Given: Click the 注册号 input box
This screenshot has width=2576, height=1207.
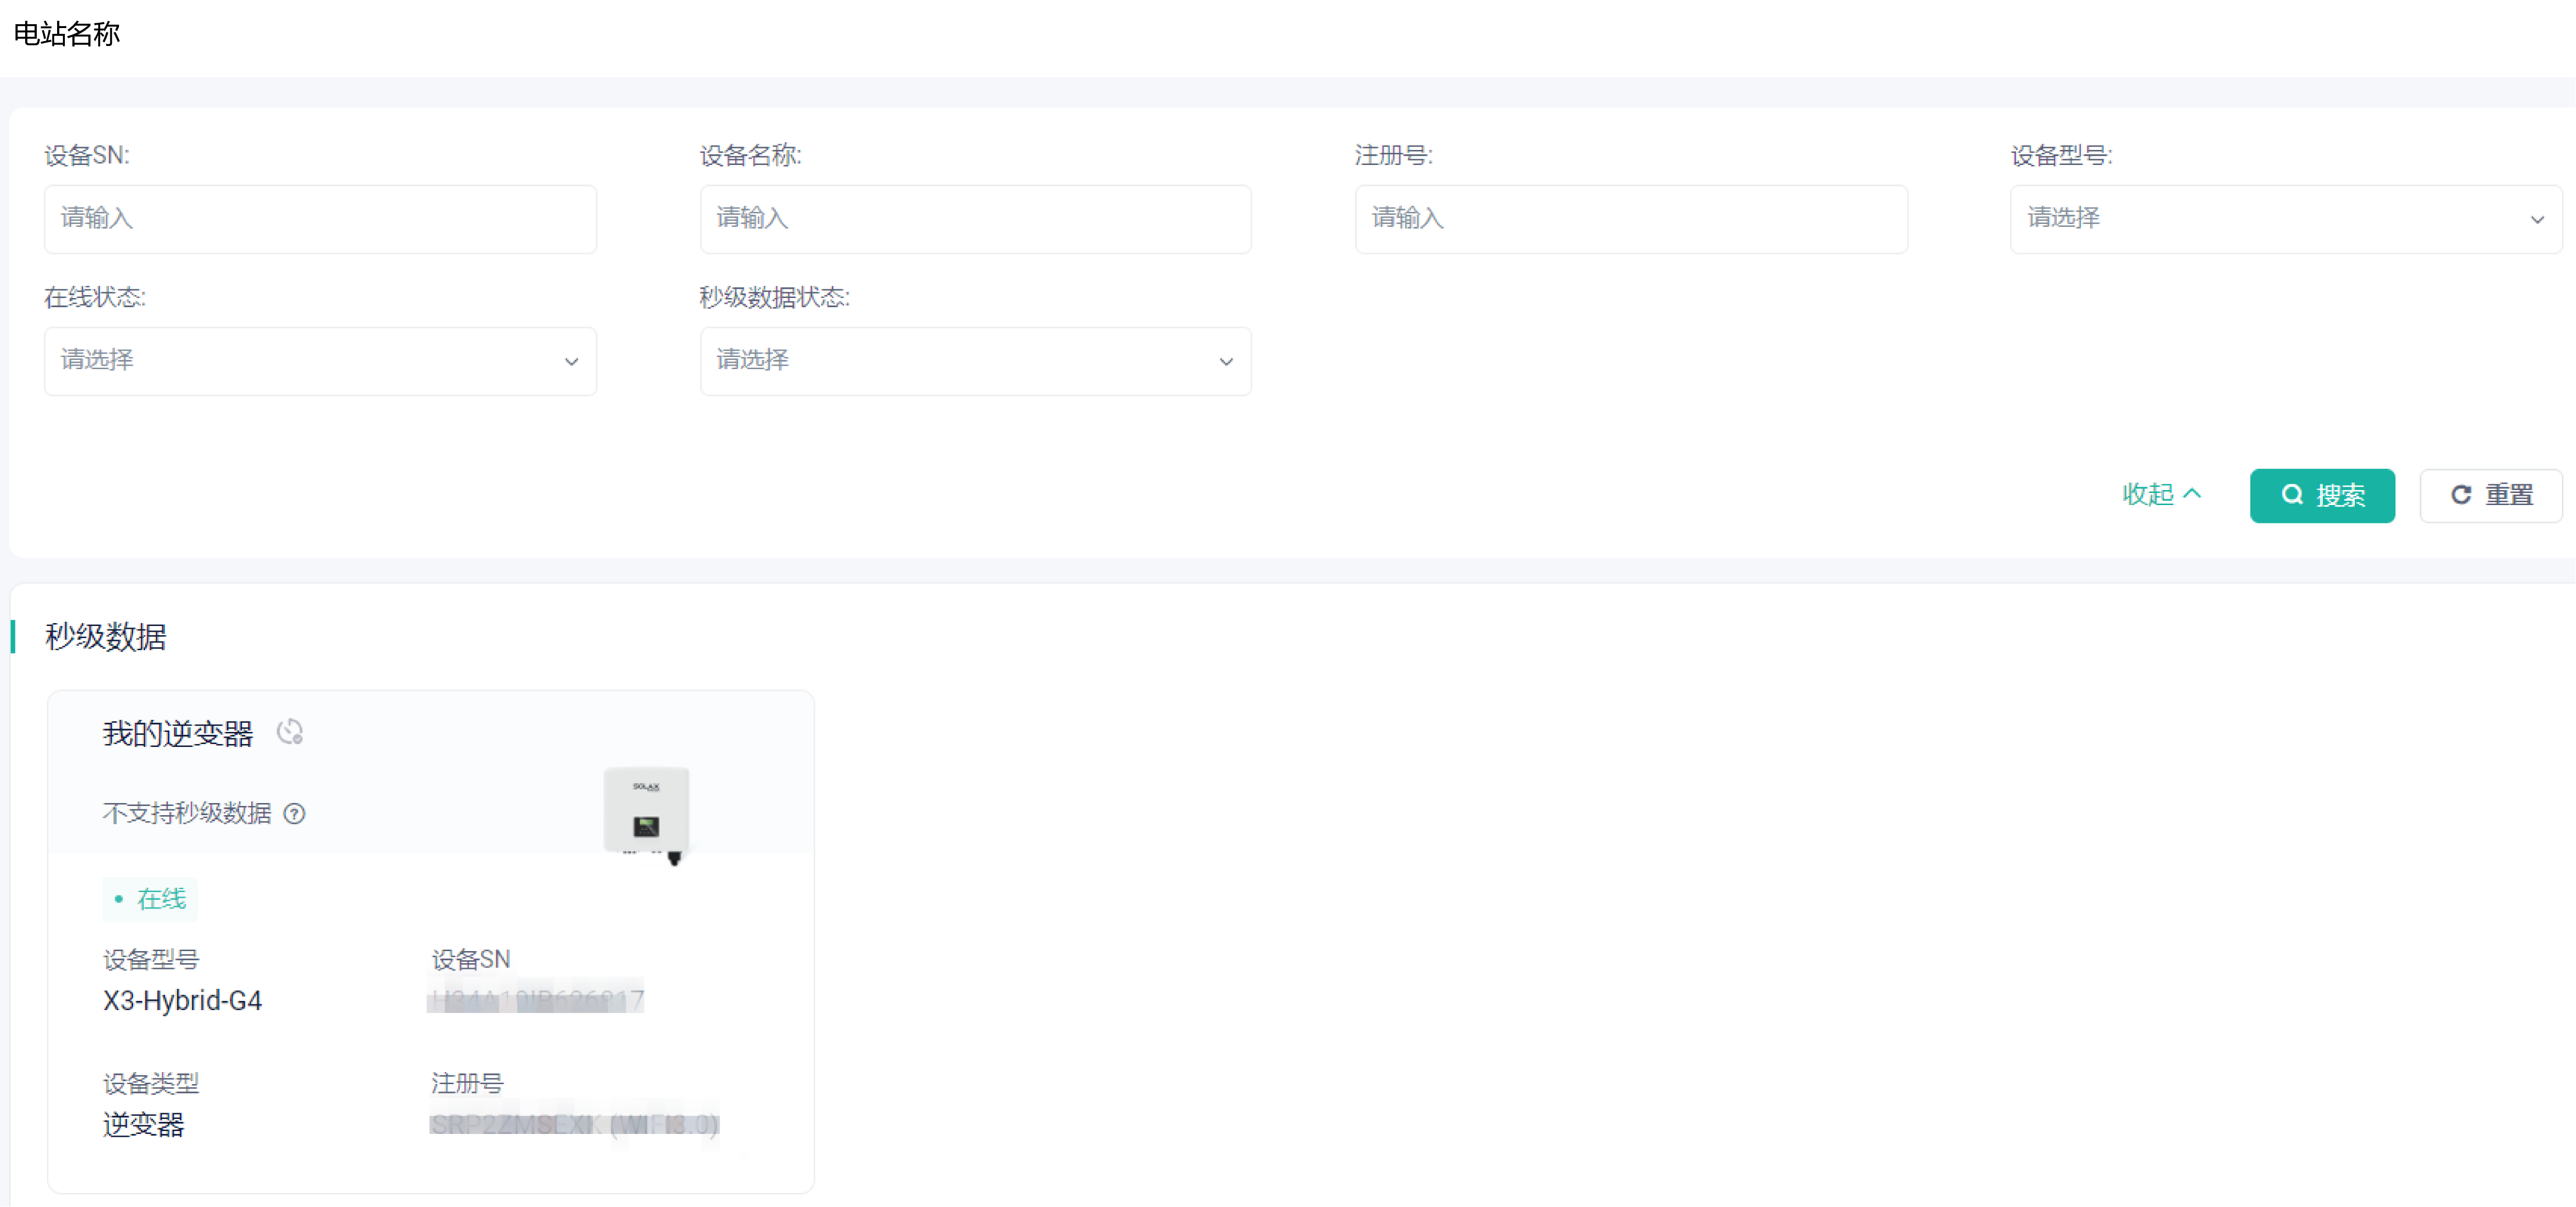Looking at the screenshot, I should click(x=1631, y=219).
